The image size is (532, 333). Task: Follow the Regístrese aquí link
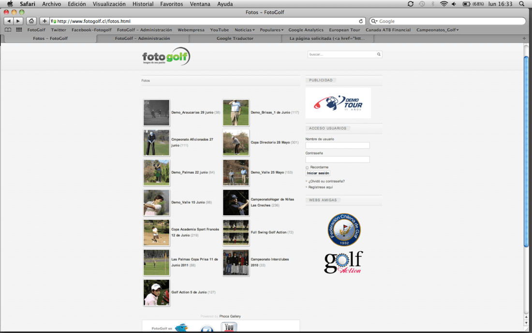pos(321,187)
